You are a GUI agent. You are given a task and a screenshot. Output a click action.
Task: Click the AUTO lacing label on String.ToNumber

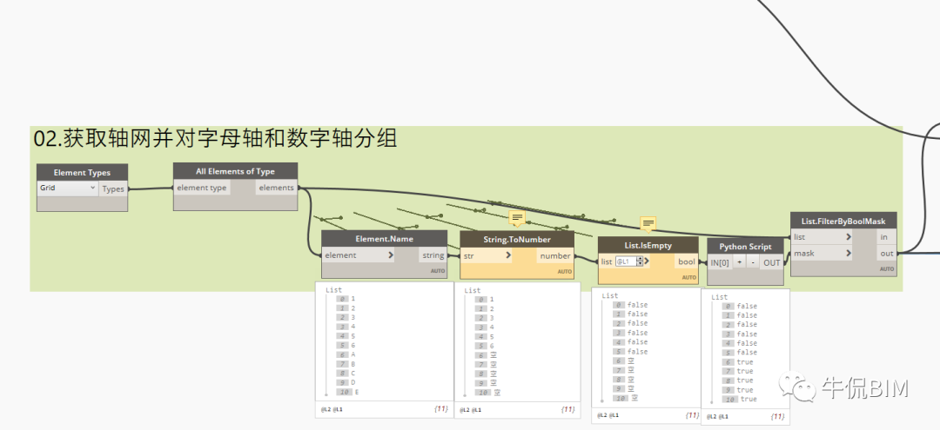click(x=565, y=272)
